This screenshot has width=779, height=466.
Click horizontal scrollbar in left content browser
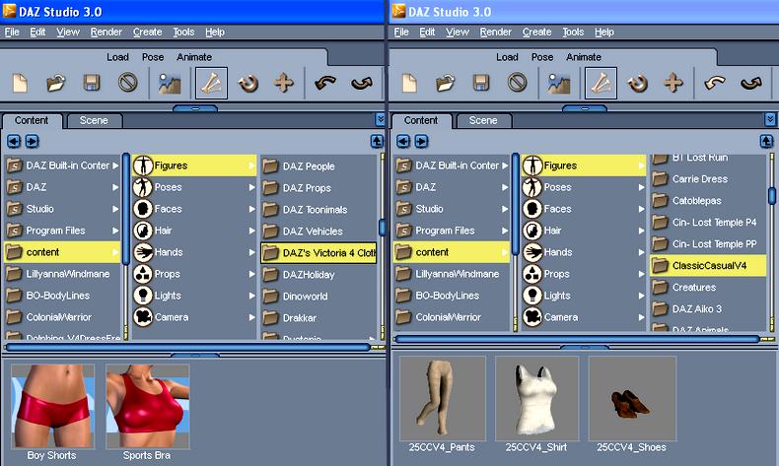coord(188,347)
